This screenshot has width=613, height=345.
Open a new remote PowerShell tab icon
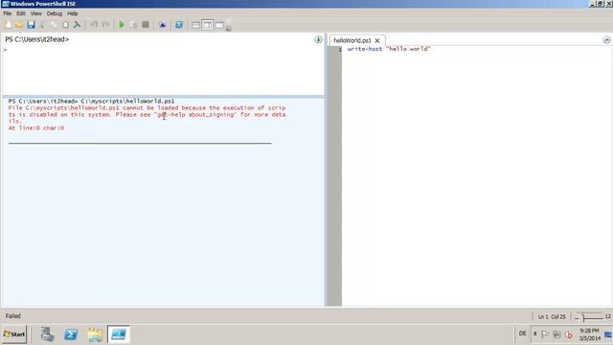tap(162, 25)
